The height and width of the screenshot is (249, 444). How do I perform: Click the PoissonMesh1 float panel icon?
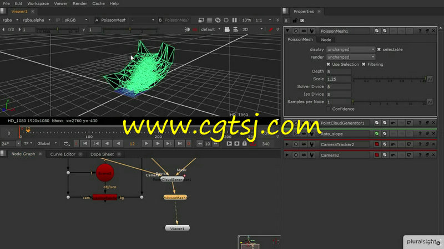click(x=427, y=31)
